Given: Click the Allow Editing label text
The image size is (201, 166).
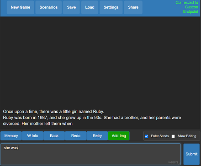Looking at the screenshot, I should click(187, 136).
